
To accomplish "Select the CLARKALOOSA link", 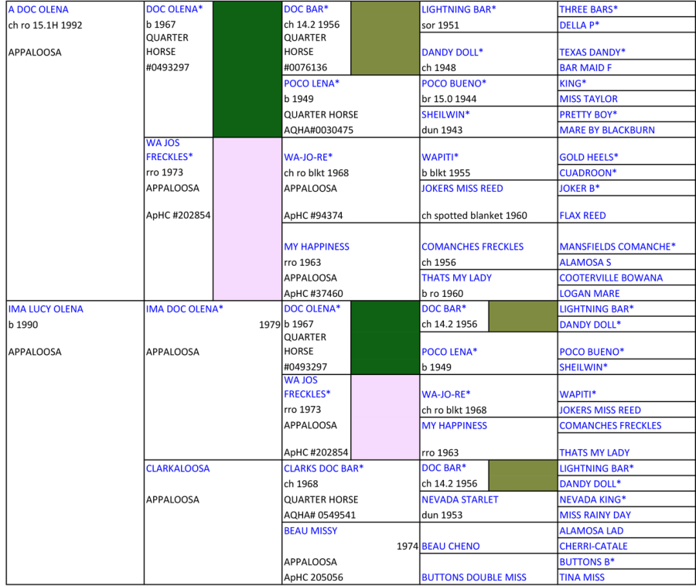I will coord(177,468).
